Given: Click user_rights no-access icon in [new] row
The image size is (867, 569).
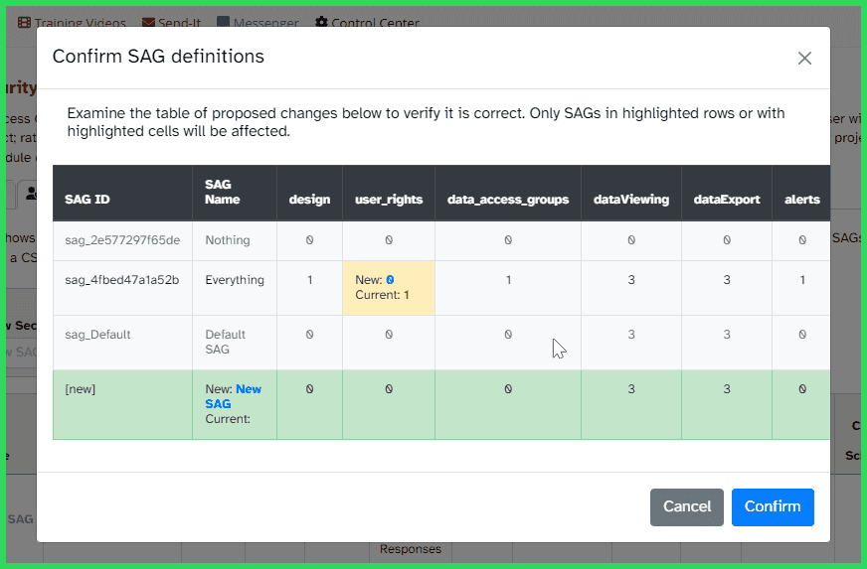Looking at the screenshot, I should (x=389, y=389).
